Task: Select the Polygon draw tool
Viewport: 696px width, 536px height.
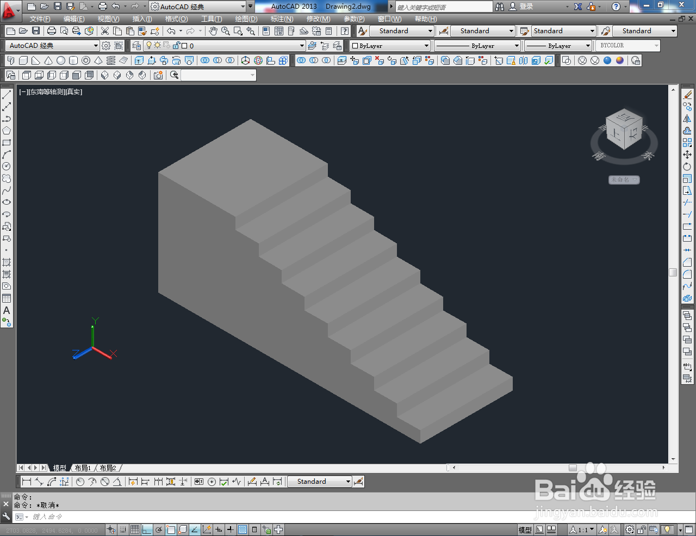Action: coord(7,131)
